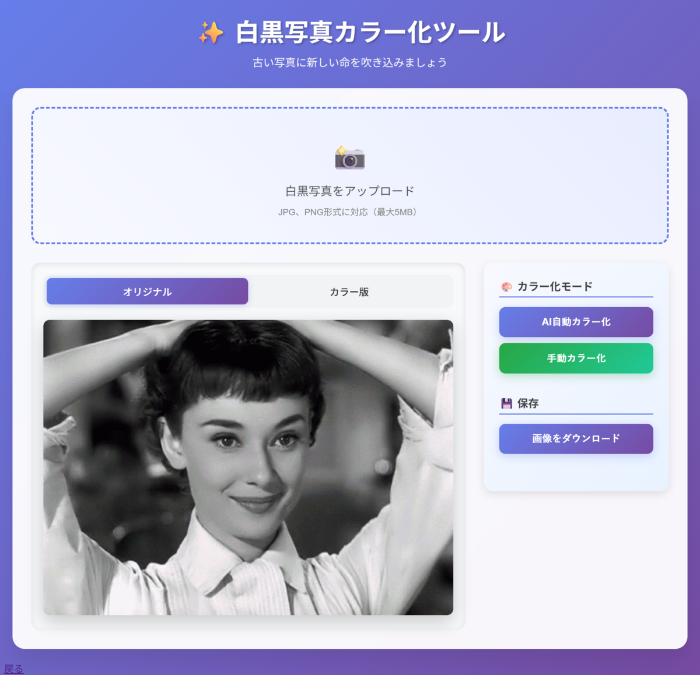The width and height of the screenshot is (700, 675).
Task: Click the camera icon in upload area
Action: pyautogui.click(x=349, y=157)
